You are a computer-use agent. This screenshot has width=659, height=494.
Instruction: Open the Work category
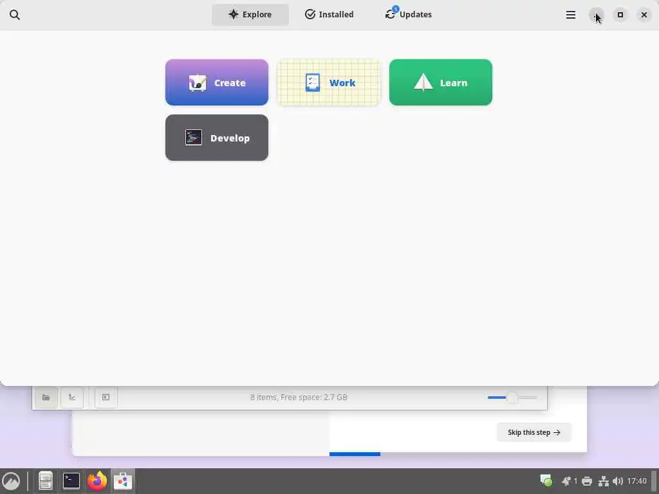[329, 82]
